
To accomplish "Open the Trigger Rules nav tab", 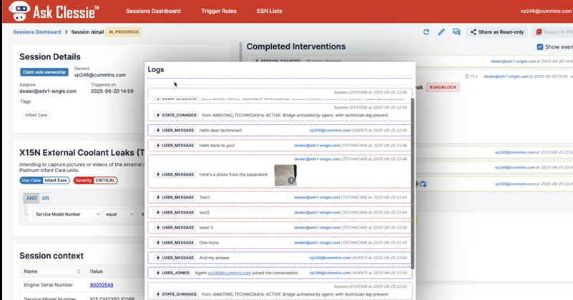I will click(218, 11).
